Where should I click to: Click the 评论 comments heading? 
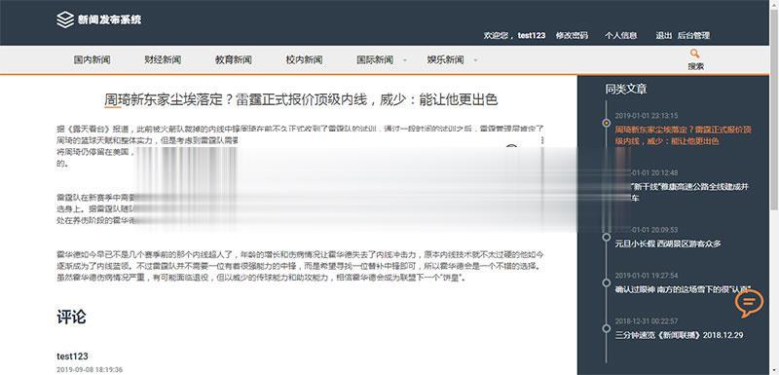71,317
